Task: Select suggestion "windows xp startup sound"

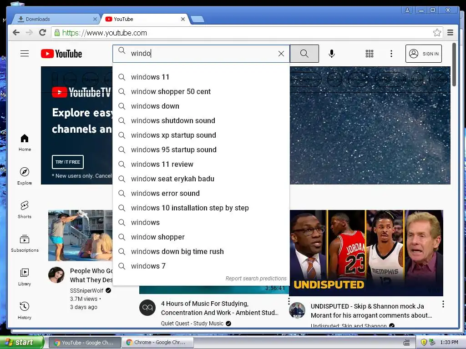Action: click(x=201, y=135)
